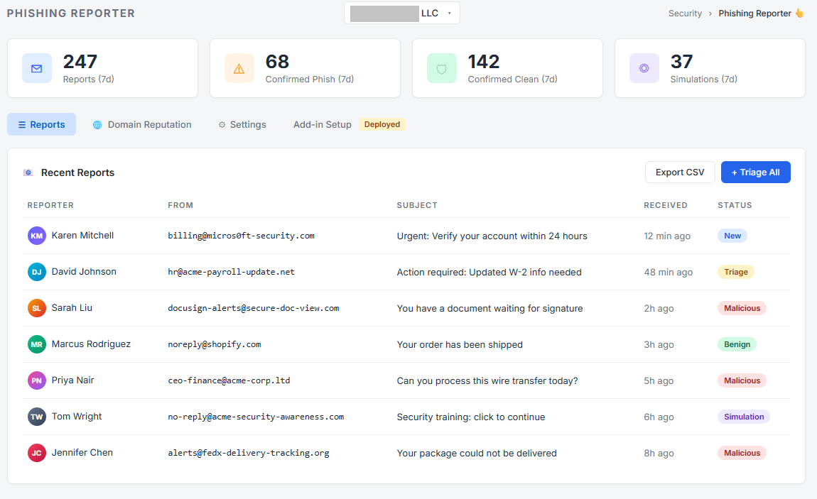Click Sarah Liu's avatar in the reporter column
The height and width of the screenshot is (499, 817).
(36, 307)
